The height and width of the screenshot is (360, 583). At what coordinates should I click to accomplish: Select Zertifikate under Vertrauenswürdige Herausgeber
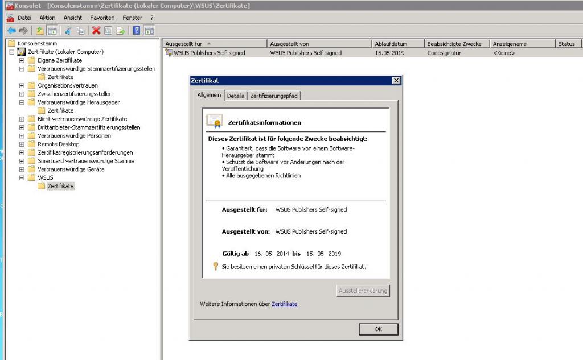coord(60,111)
